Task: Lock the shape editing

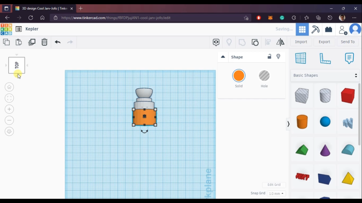Action: pyautogui.click(x=269, y=57)
